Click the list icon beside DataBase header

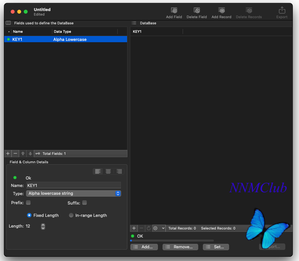(134, 23)
